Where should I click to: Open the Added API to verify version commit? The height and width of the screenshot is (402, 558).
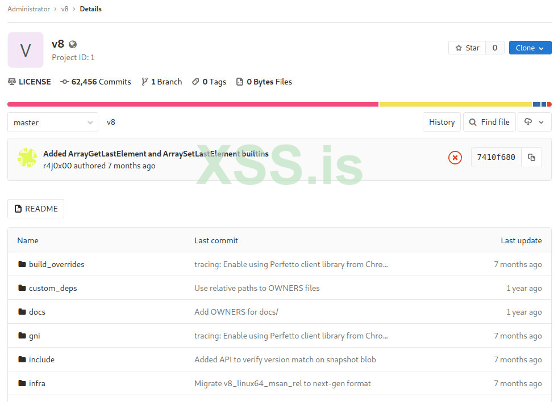285,359
